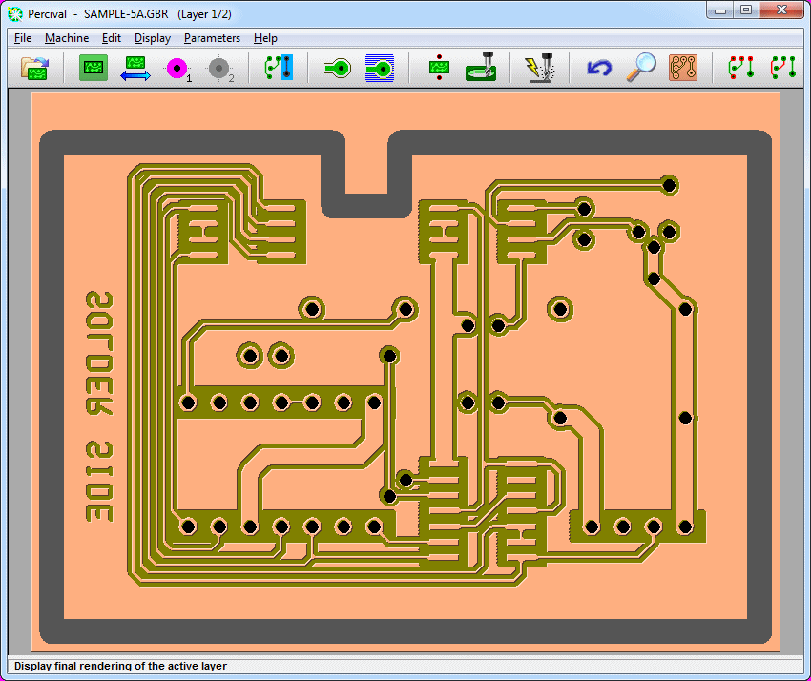Open the Parameters menu

212,38
